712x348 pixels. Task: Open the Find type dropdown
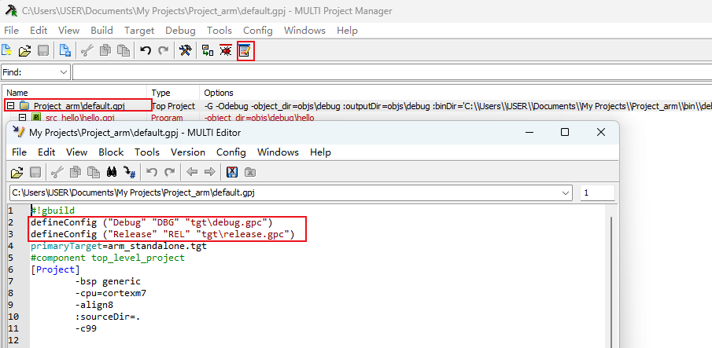click(x=63, y=72)
